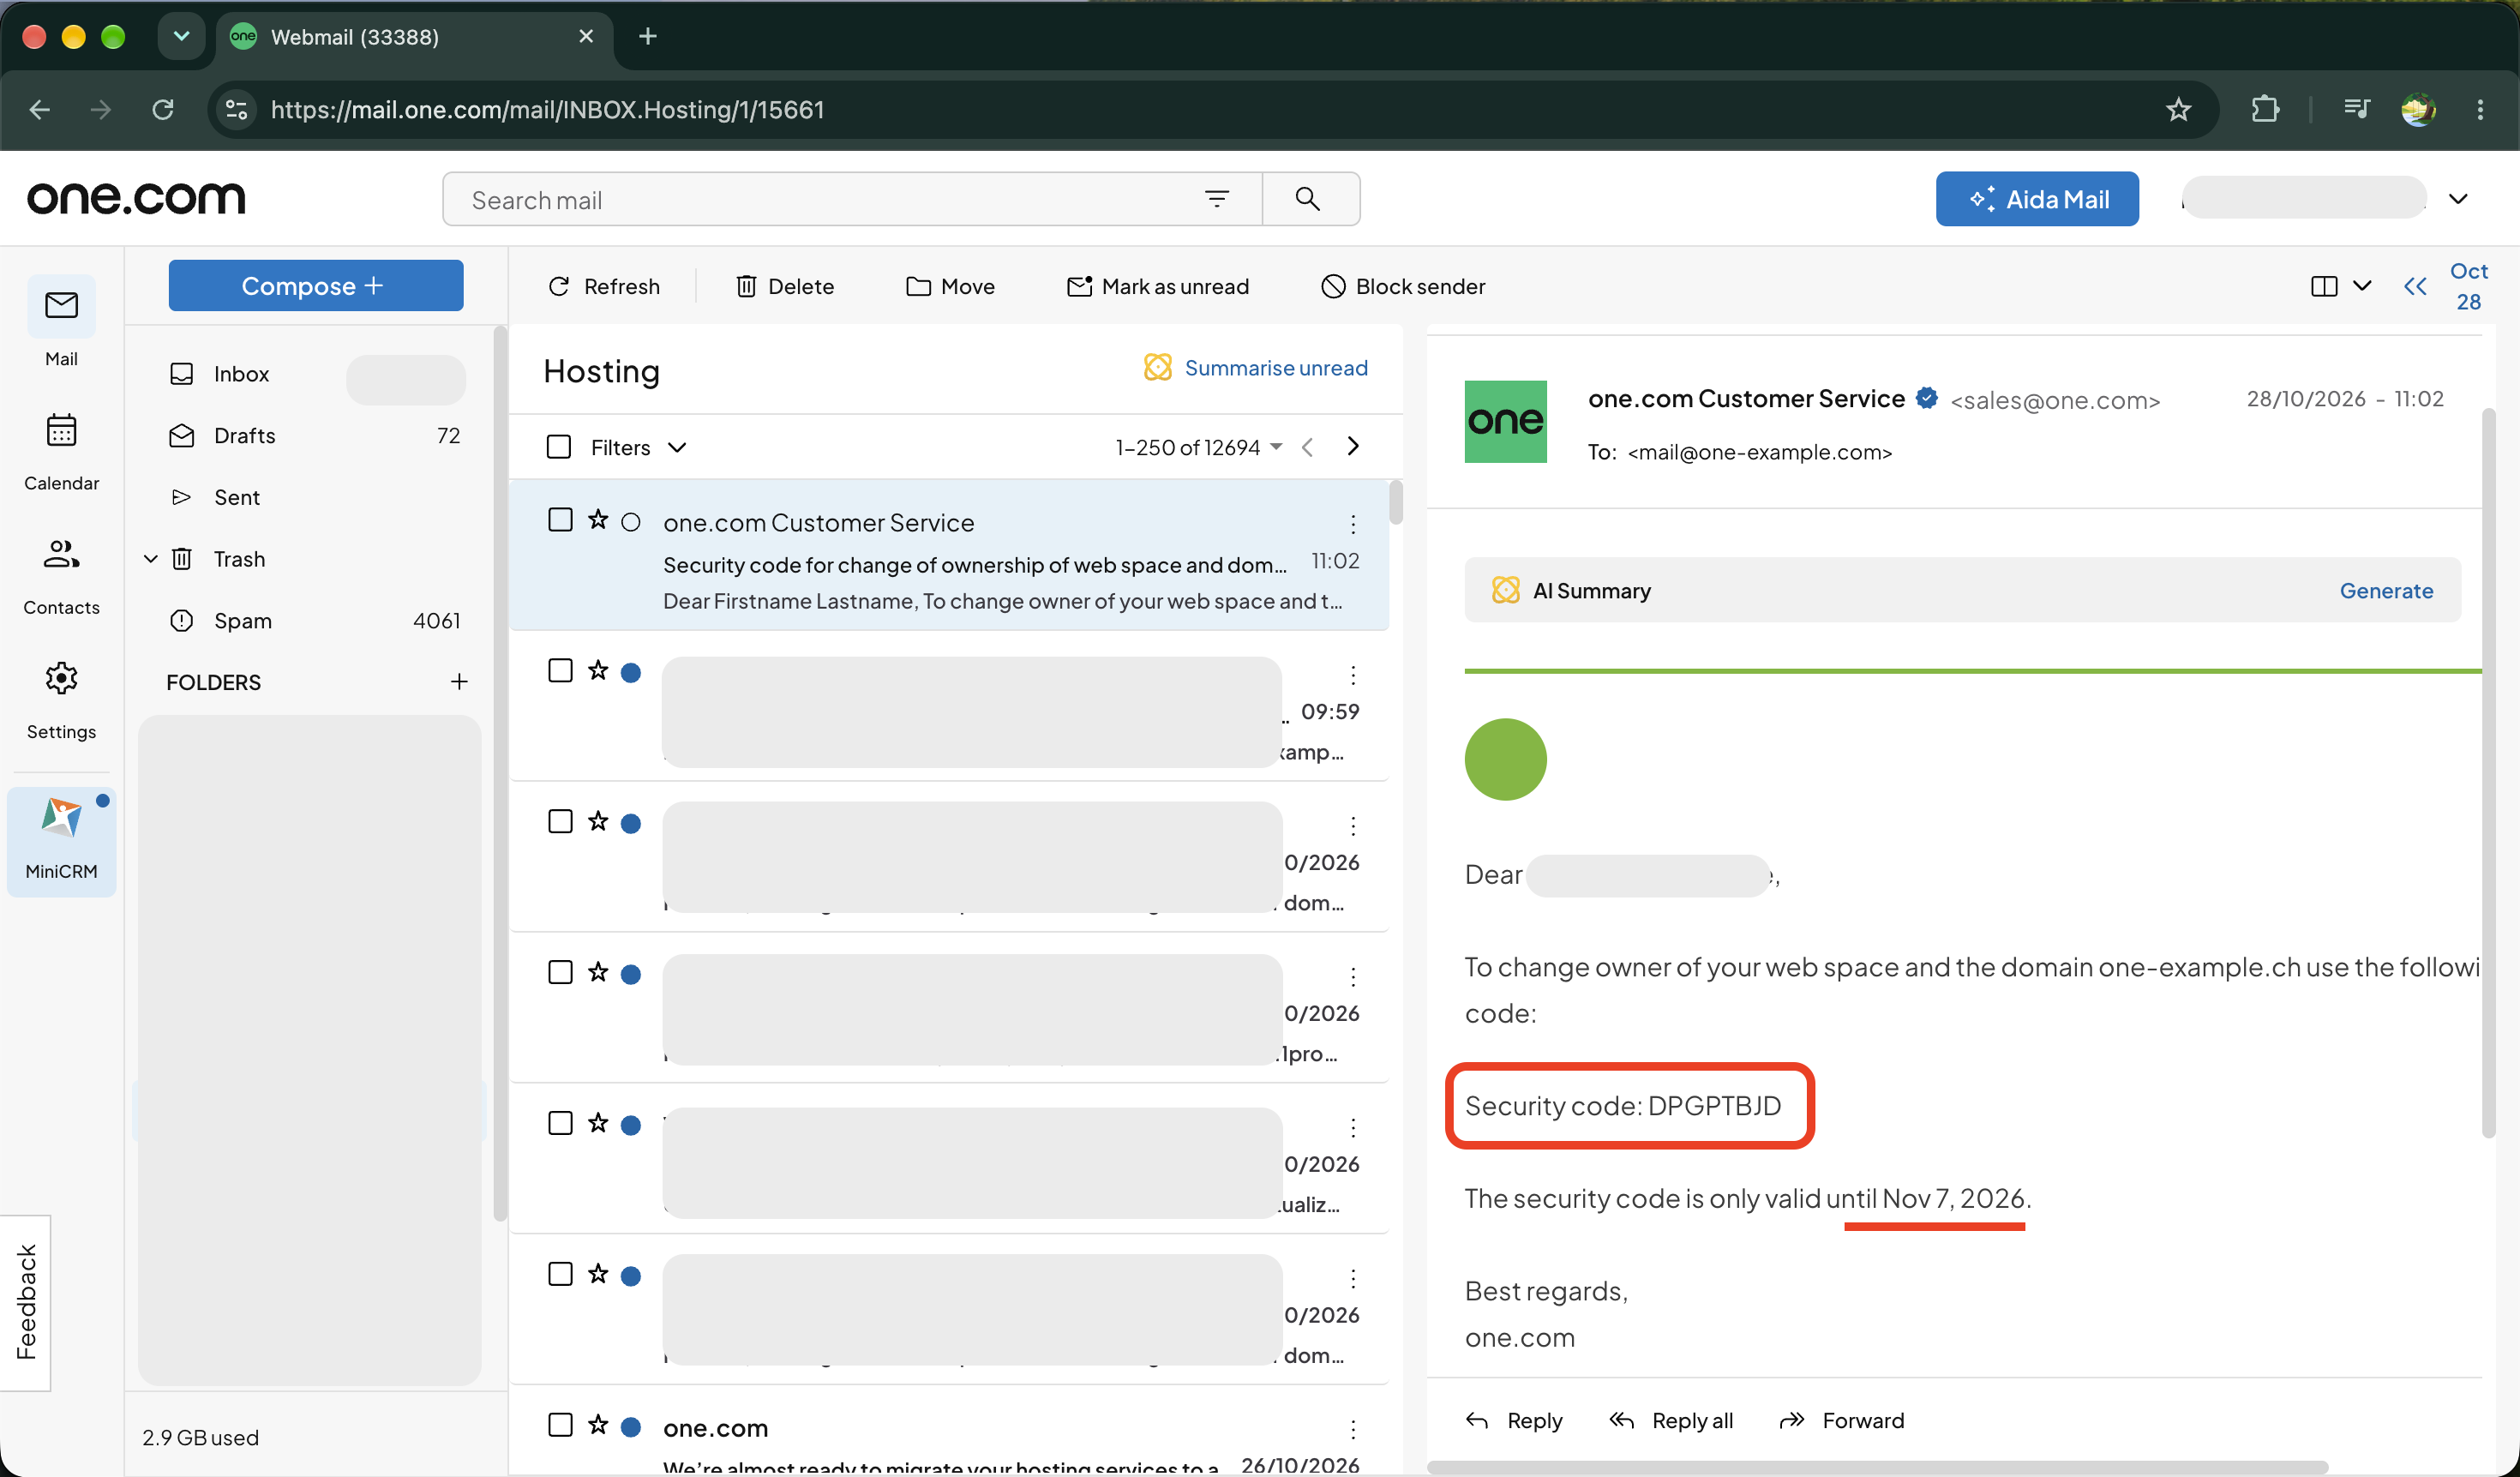Tick the select-all checkbox beside Filters
The width and height of the screenshot is (2520, 1477).
559,446
